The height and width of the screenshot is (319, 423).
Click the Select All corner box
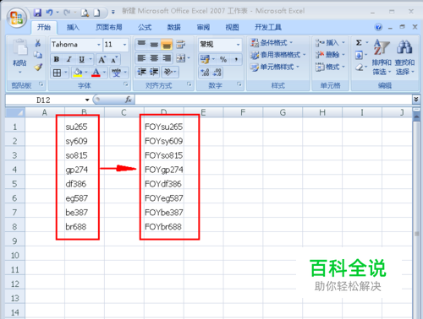click(15, 112)
